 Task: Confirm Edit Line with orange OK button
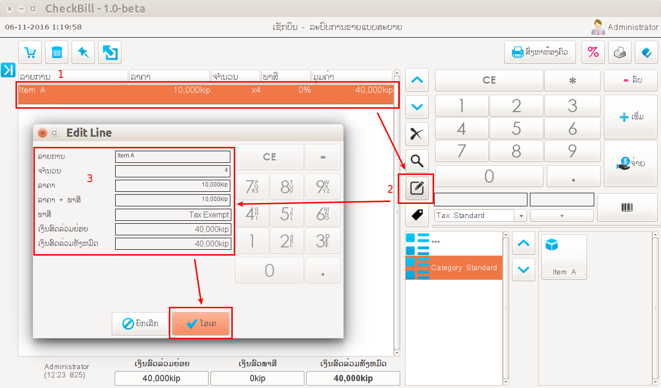pos(201,323)
